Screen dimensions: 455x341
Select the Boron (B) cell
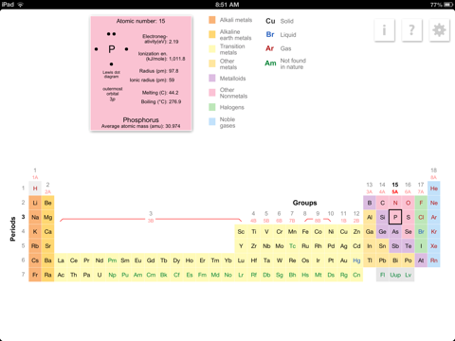370,203
